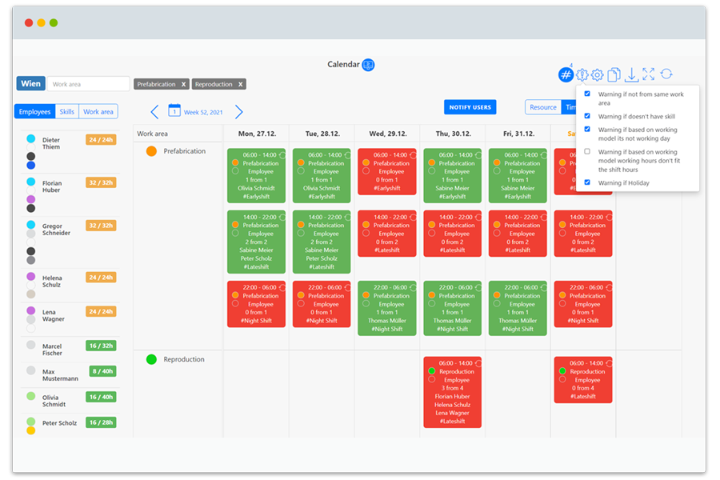The height and width of the screenshot is (480, 720).
Task: Click the warning settings gear icon
Action: (x=582, y=74)
